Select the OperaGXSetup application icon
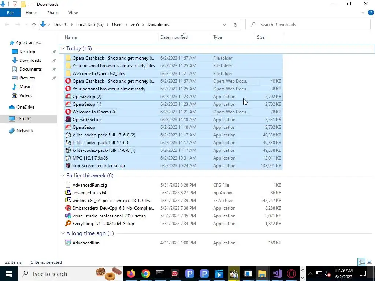Screen dimensions: 375x281 (x=68, y=120)
